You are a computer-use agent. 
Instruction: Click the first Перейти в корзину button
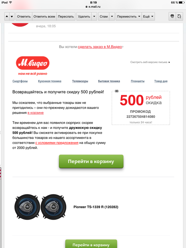(x=91, y=161)
